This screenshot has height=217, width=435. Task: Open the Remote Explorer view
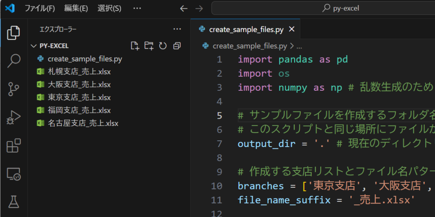point(14,174)
